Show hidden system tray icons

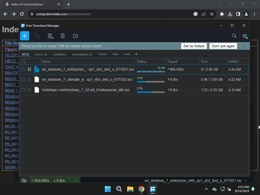(x=206, y=189)
